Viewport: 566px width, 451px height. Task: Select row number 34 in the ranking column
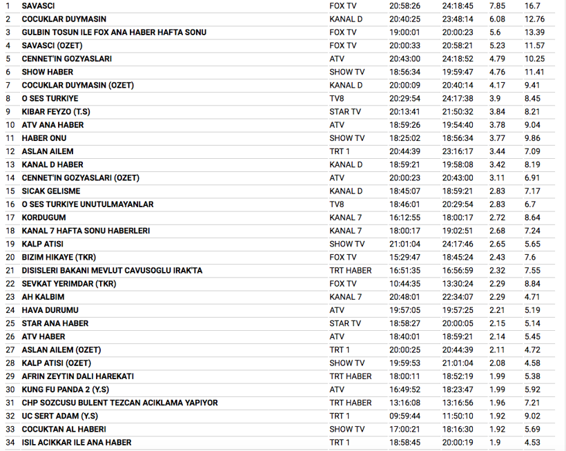10,443
